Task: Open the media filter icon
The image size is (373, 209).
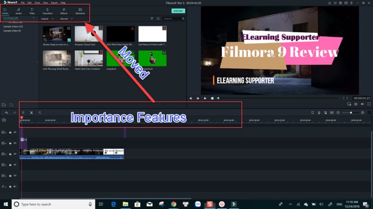Action: coord(152,19)
